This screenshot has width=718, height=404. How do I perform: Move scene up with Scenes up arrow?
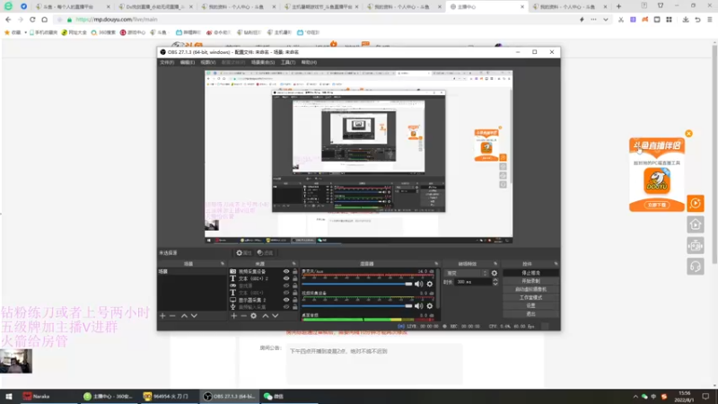184,316
